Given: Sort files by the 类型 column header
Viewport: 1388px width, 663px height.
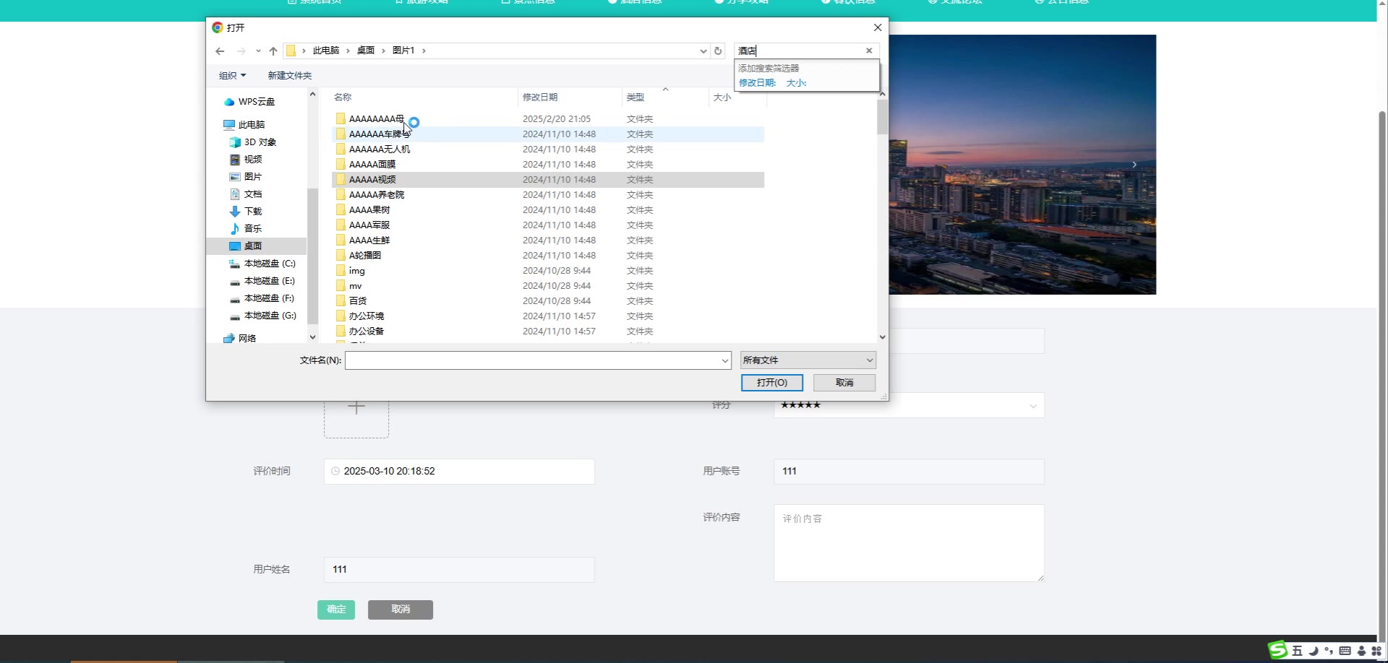Looking at the screenshot, I should 635,97.
